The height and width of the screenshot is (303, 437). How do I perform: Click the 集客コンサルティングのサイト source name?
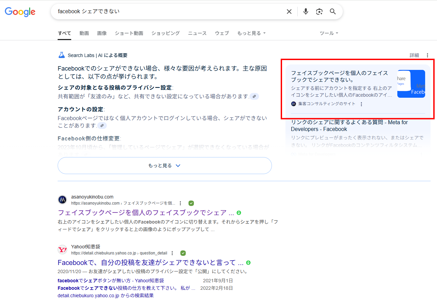tap(327, 104)
